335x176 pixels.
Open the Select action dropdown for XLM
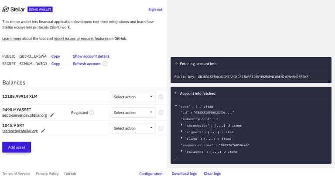tap(133, 97)
